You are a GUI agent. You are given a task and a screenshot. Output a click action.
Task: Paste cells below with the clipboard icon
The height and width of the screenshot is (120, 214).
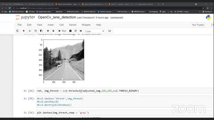pyautogui.click(x=41, y=31)
